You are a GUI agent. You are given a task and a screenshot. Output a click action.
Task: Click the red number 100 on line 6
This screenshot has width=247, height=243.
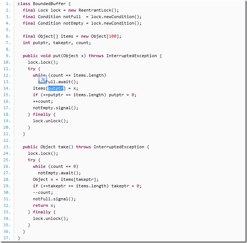112,36
